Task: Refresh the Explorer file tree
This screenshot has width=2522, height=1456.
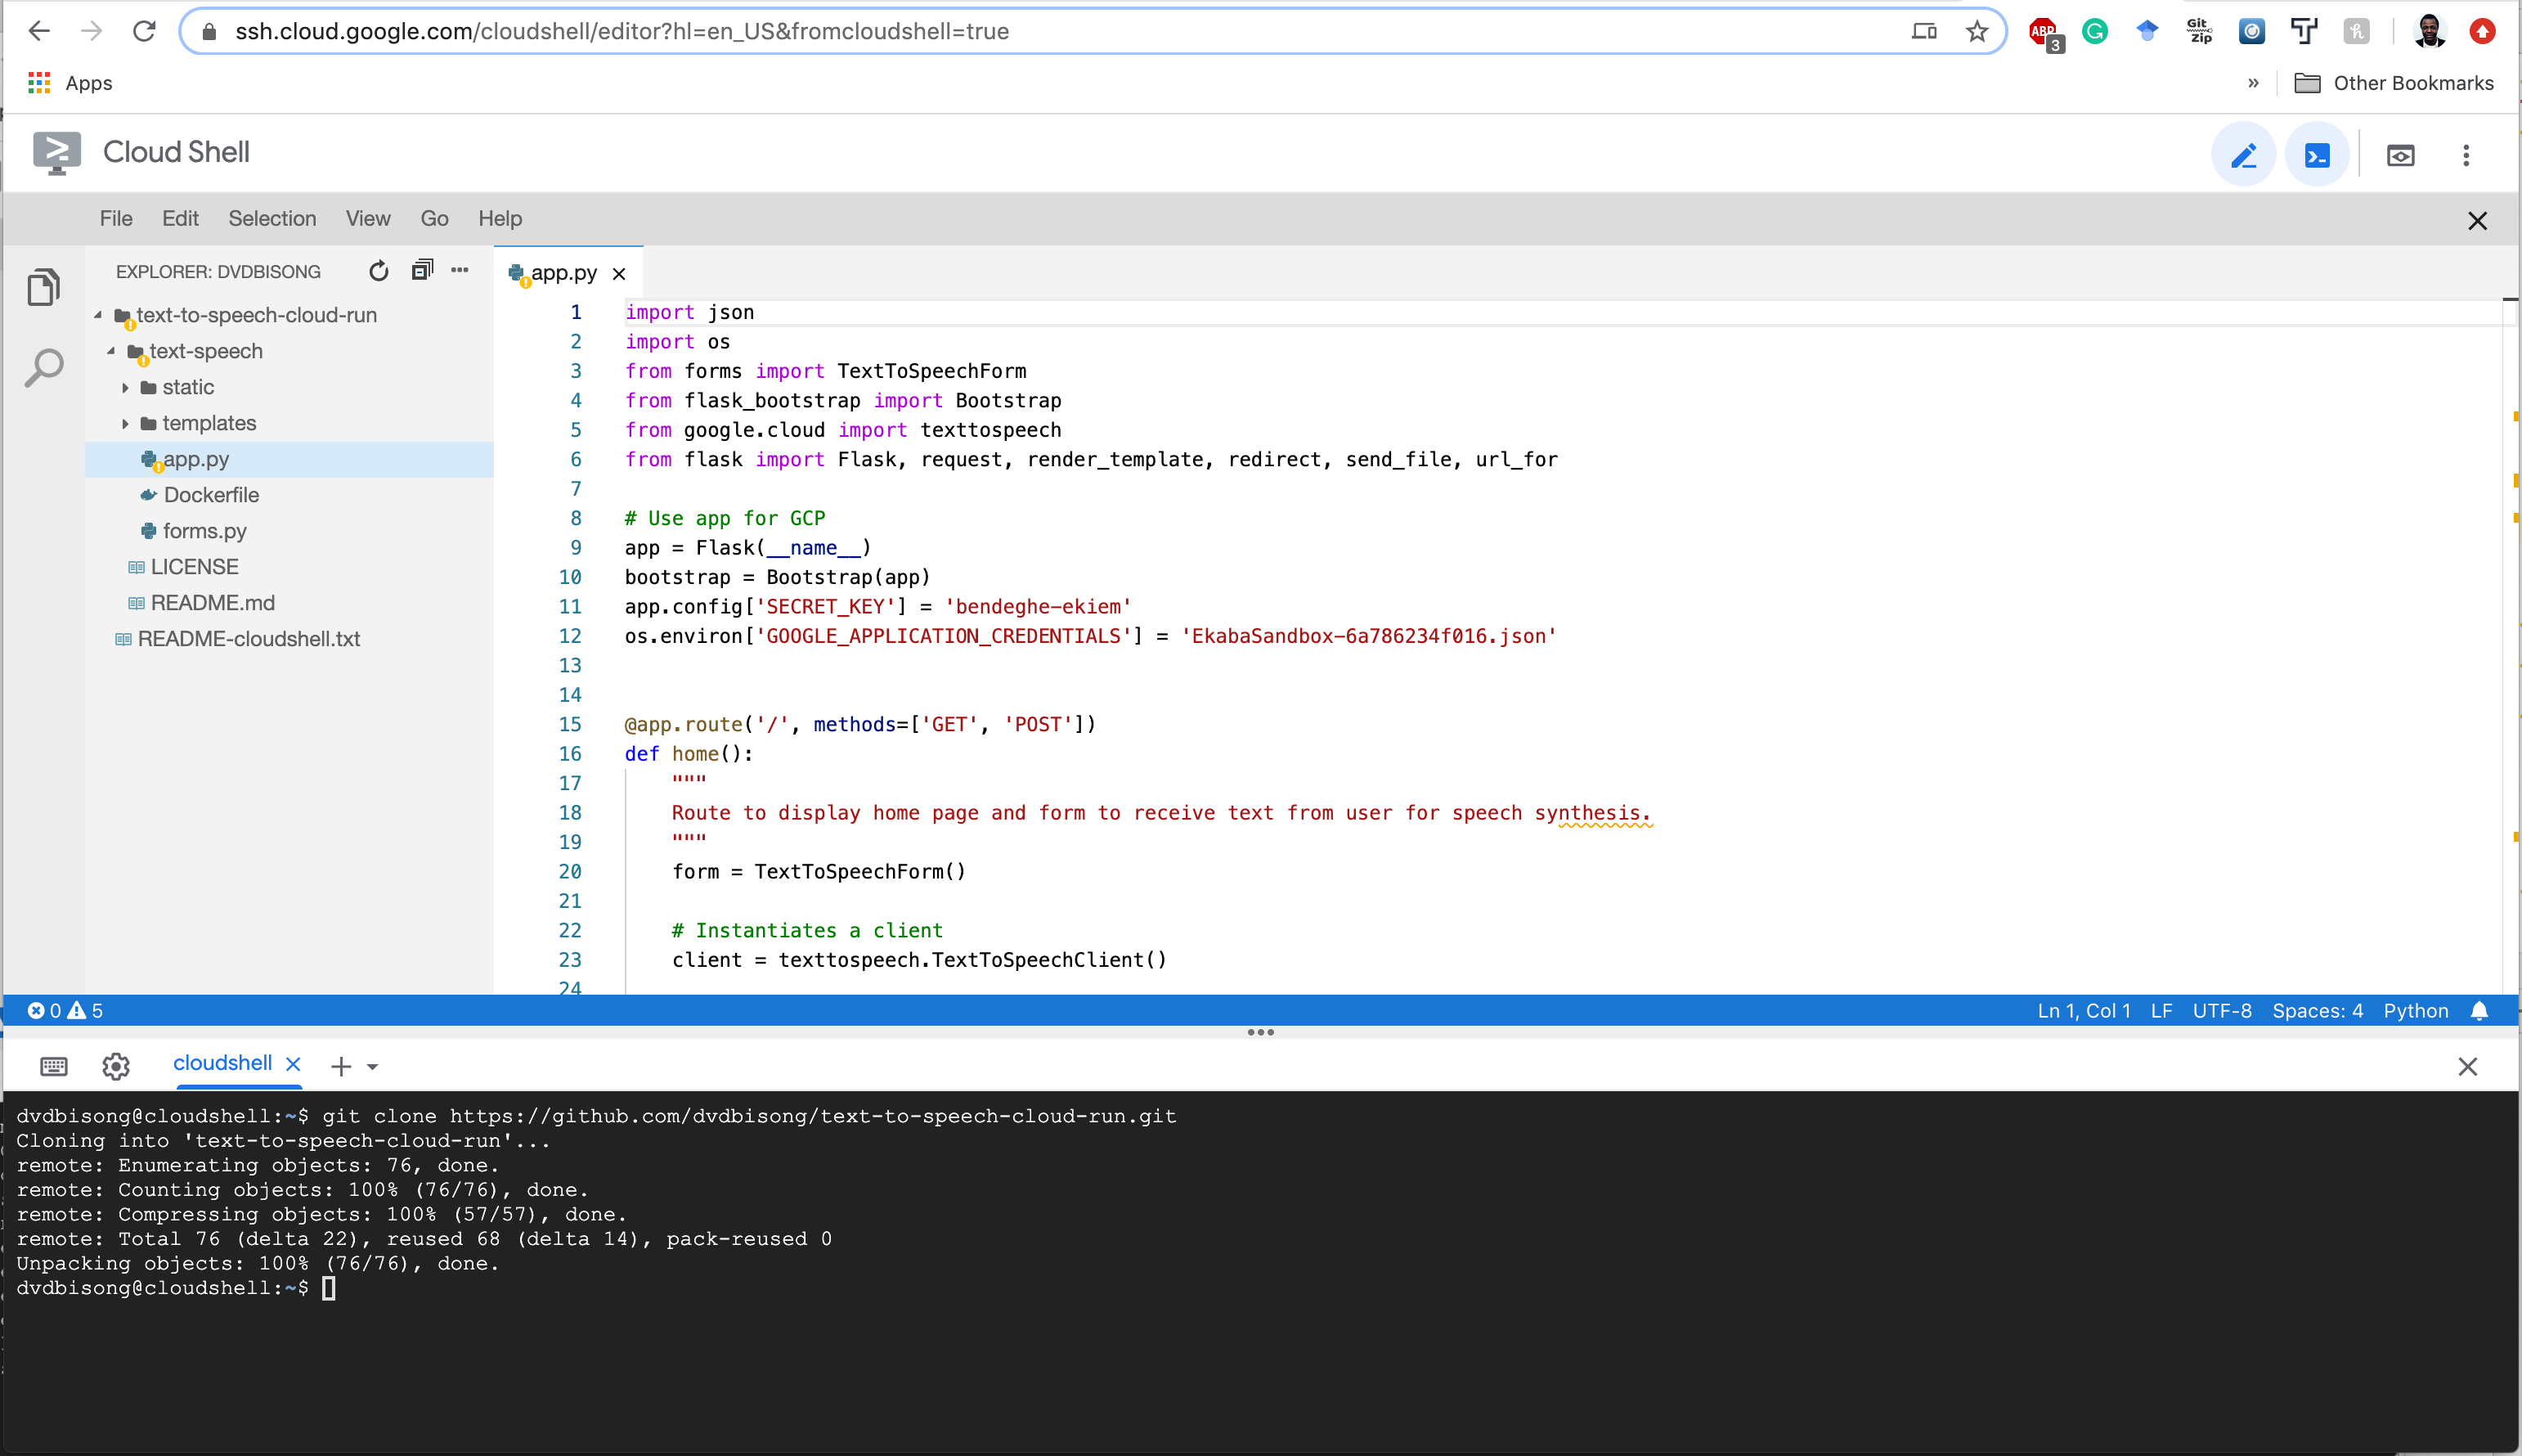Action: [x=378, y=271]
